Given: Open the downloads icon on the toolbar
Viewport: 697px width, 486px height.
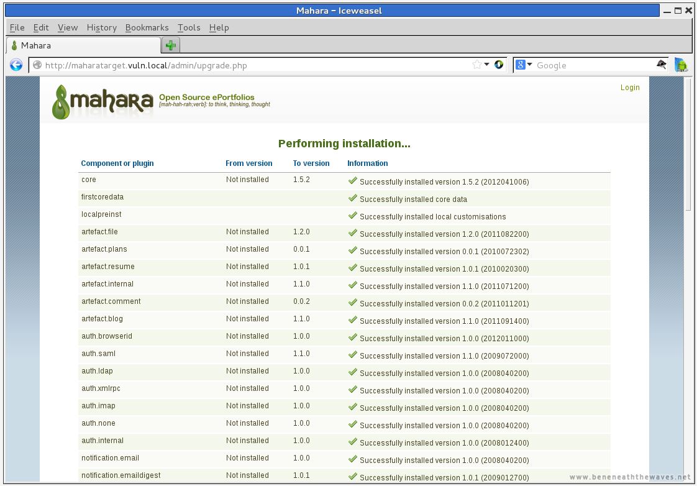Looking at the screenshot, I should point(681,65).
